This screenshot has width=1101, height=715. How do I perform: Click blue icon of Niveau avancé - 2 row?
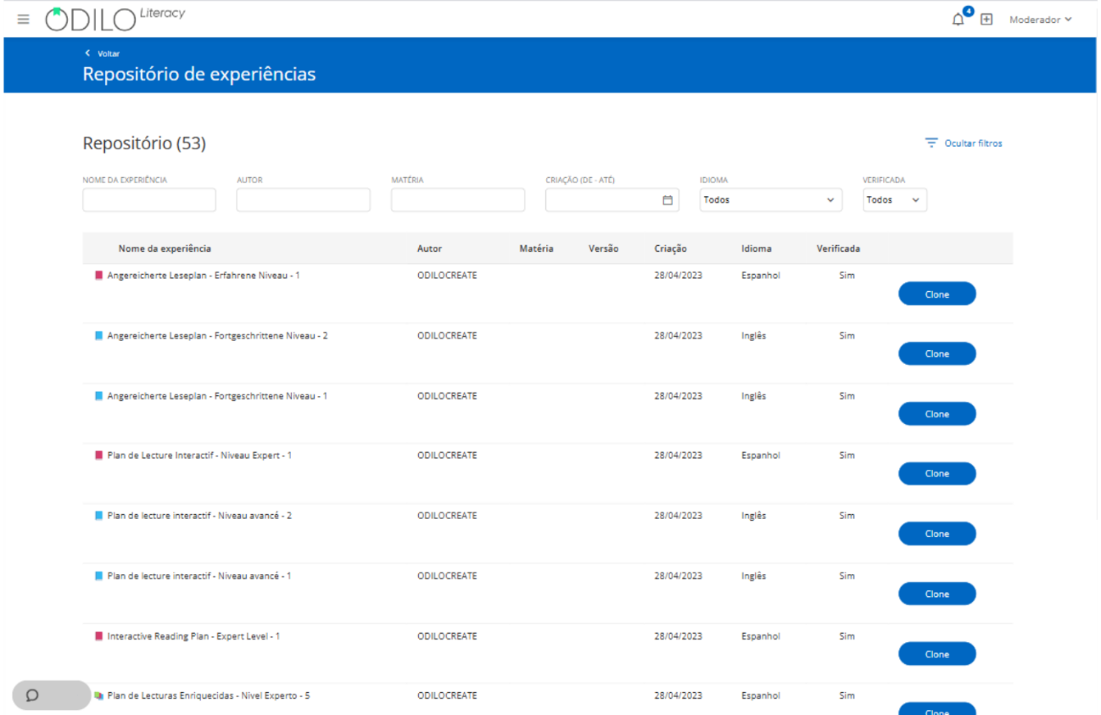[98, 516]
